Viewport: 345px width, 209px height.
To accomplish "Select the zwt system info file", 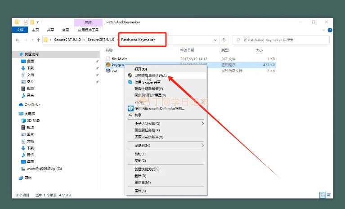I will click(115, 71).
